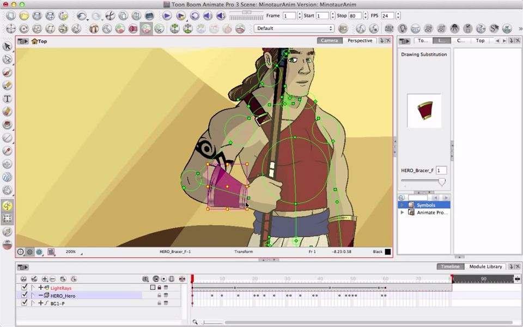
Task: Switch to Module Library tab
Action: (x=485, y=267)
